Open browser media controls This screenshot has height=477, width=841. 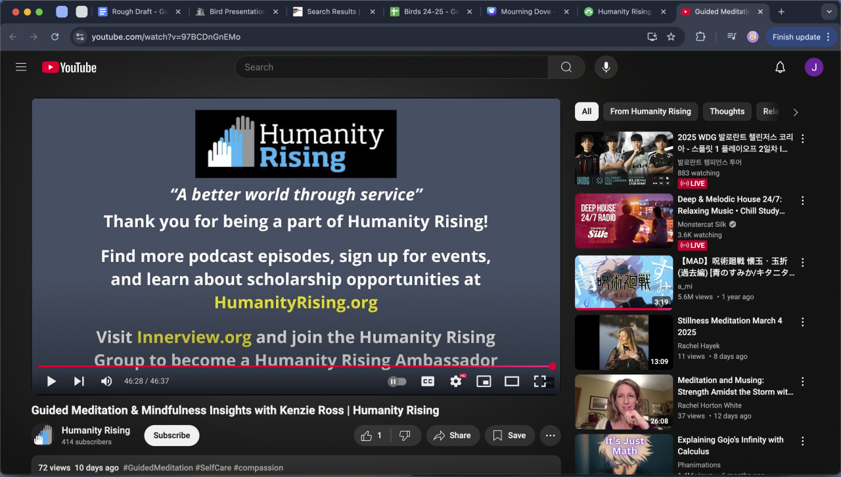click(731, 37)
